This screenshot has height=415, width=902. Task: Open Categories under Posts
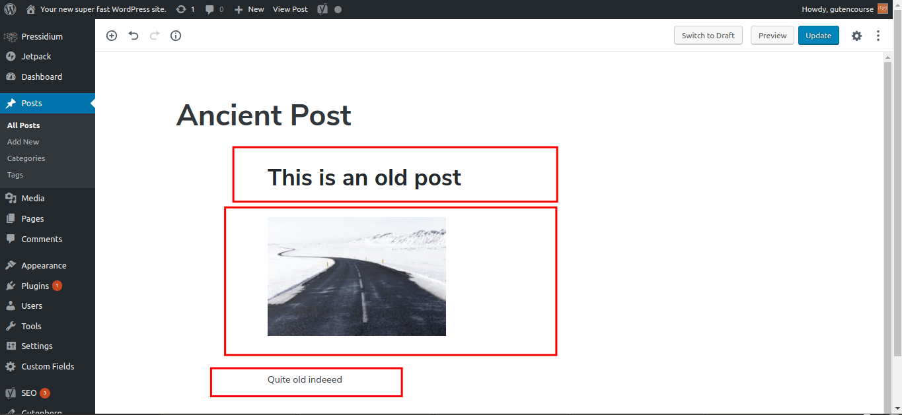pos(26,158)
